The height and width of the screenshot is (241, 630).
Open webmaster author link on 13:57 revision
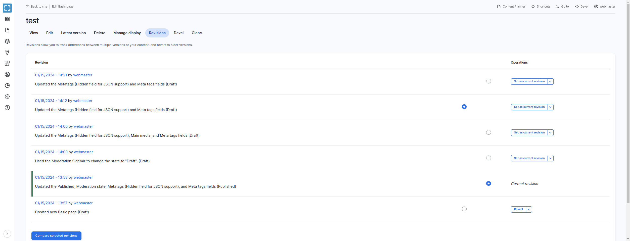click(83, 203)
